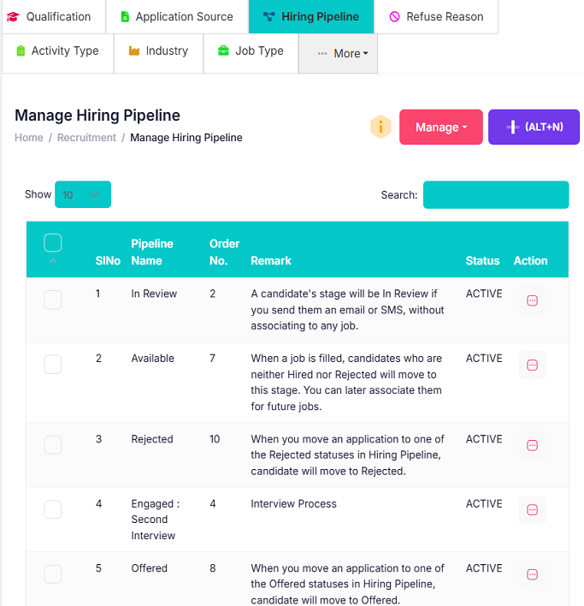Expand the More tabs dropdown

tap(338, 53)
